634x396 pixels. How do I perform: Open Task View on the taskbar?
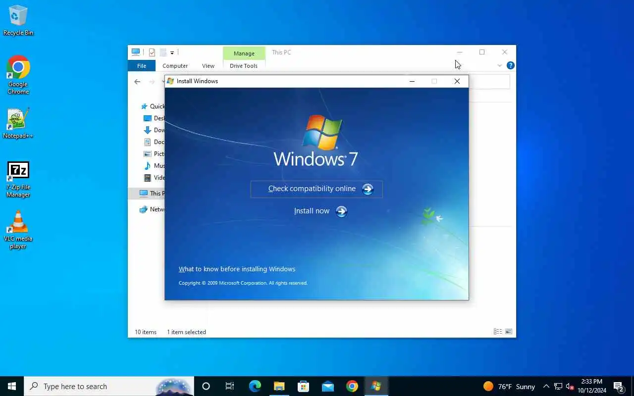tap(230, 386)
